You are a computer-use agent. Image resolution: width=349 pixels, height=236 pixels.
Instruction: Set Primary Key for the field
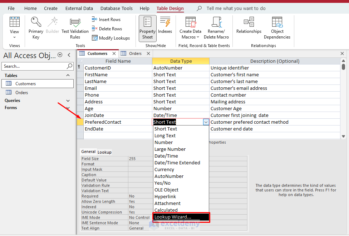tap(36, 28)
